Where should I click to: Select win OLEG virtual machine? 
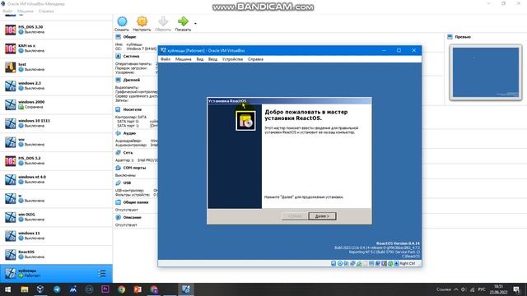(56, 217)
